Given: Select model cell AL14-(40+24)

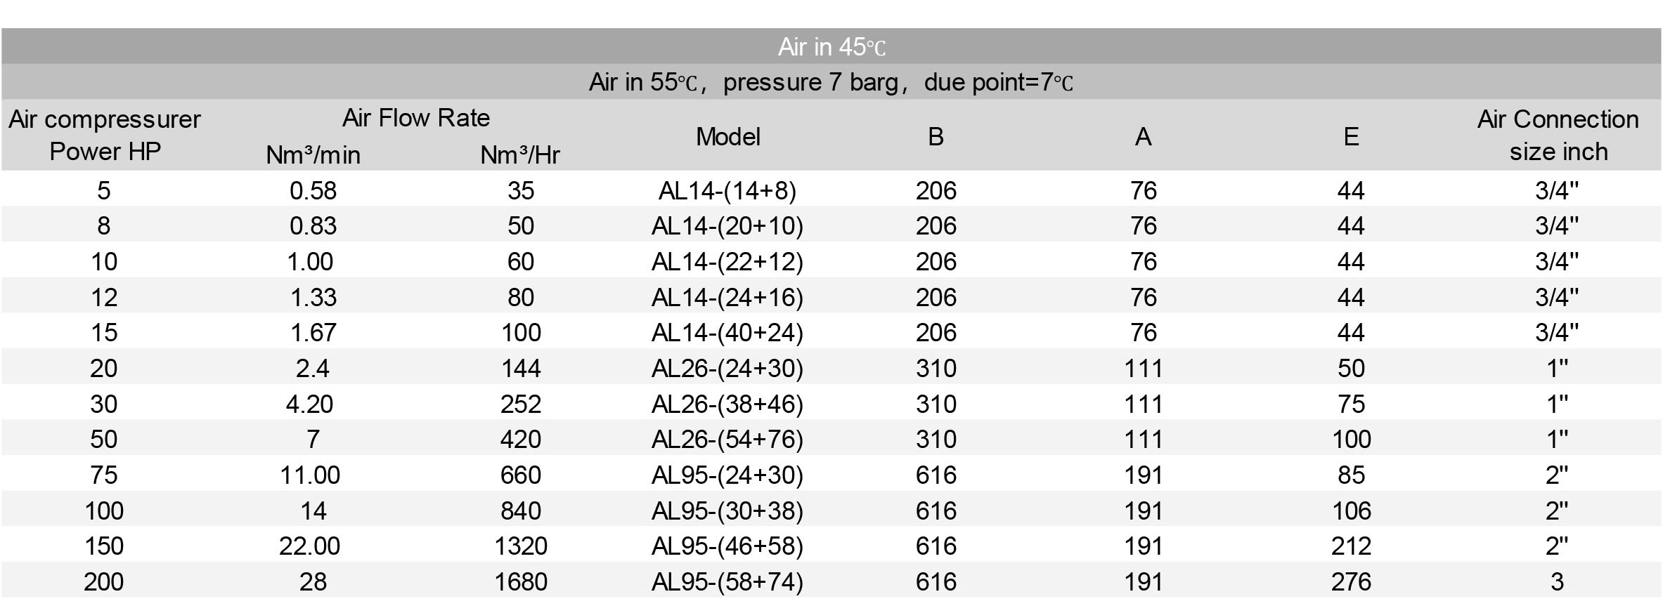Looking at the screenshot, I should pyautogui.click(x=727, y=332).
